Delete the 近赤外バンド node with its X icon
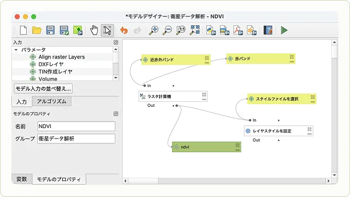350x197 pixels. 207,58
